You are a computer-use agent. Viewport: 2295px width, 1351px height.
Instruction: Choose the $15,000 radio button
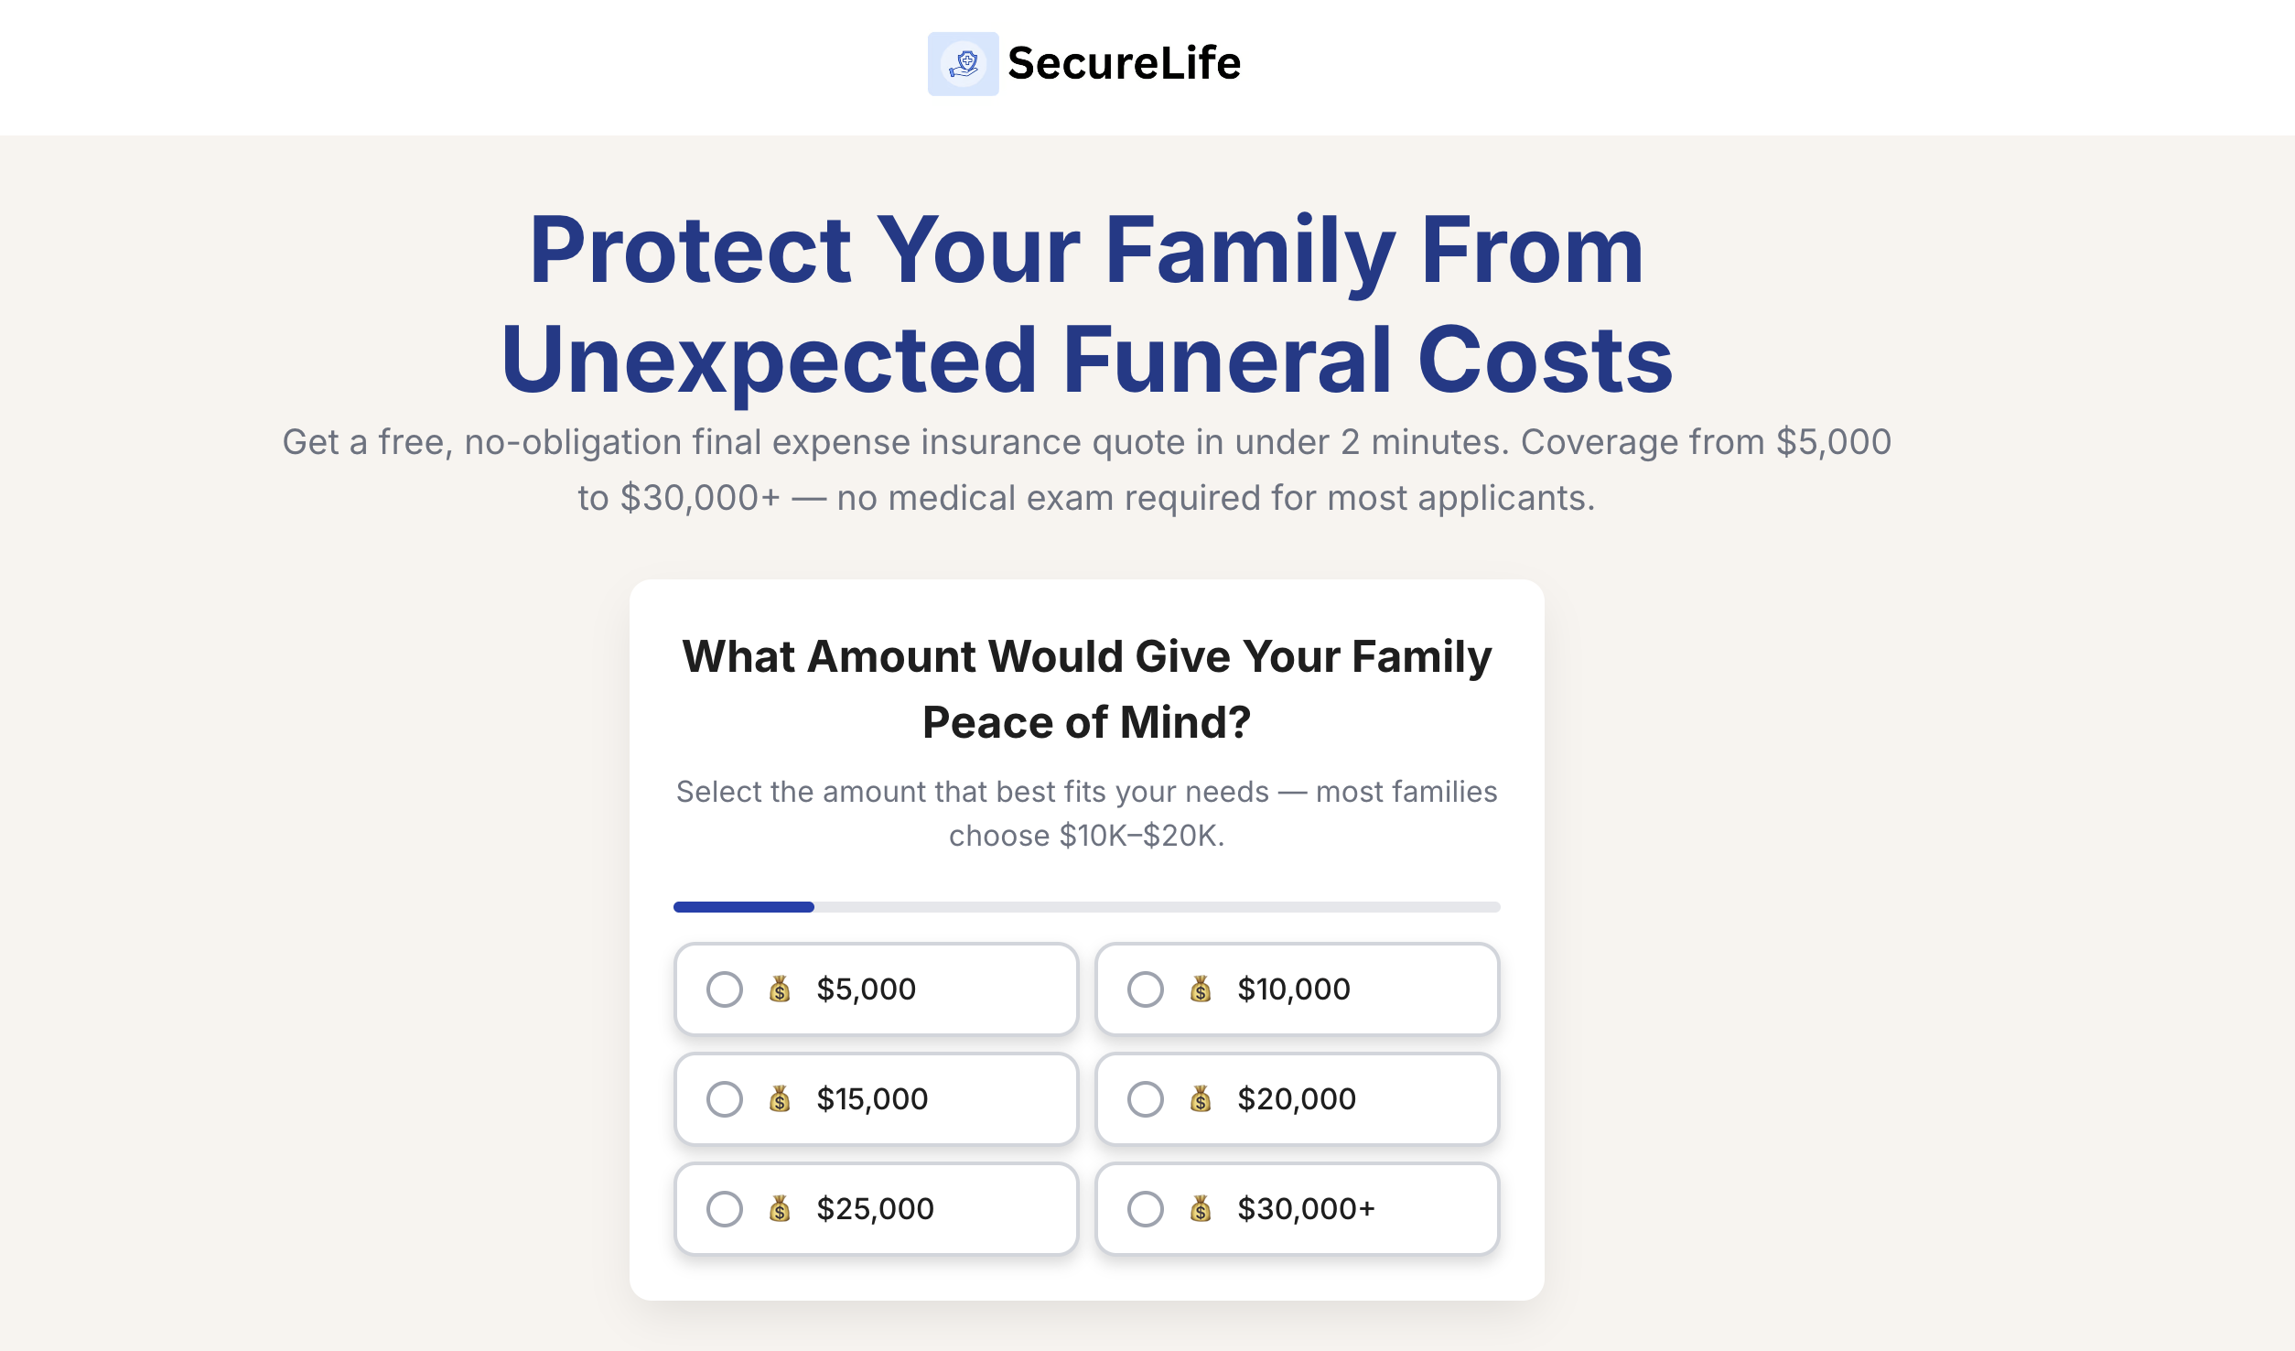click(725, 1099)
